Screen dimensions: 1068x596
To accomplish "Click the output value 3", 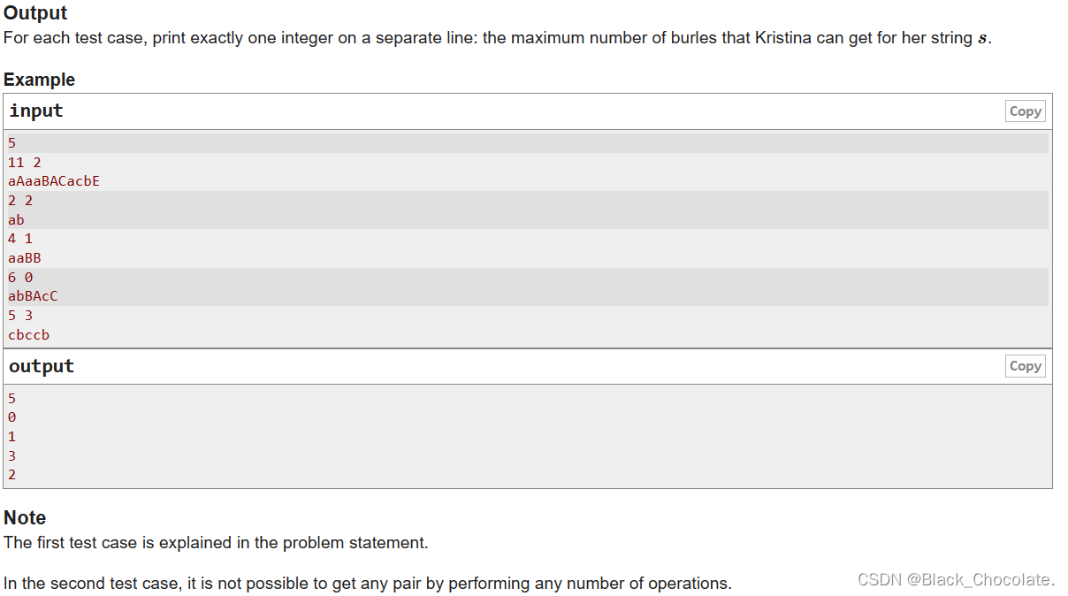I will pos(11,455).
